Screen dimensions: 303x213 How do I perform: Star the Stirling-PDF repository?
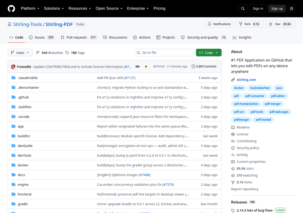pyautogui.click(x=281, y=24)
